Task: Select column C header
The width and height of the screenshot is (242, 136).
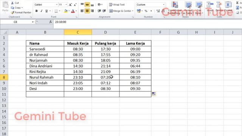Action: point(78,32)
